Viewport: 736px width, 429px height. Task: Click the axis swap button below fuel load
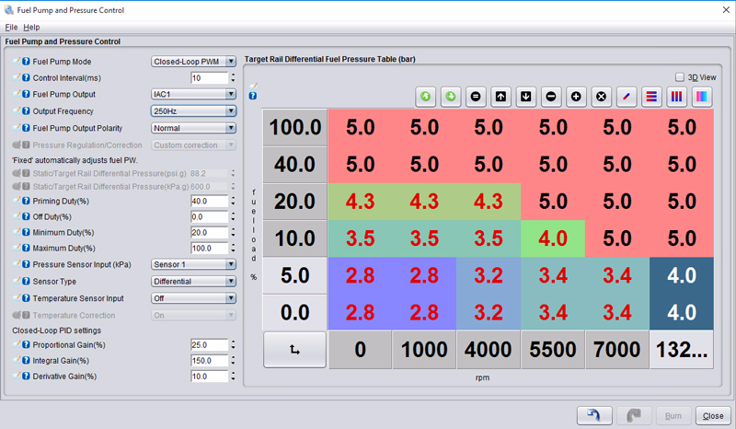coord(294,350)
